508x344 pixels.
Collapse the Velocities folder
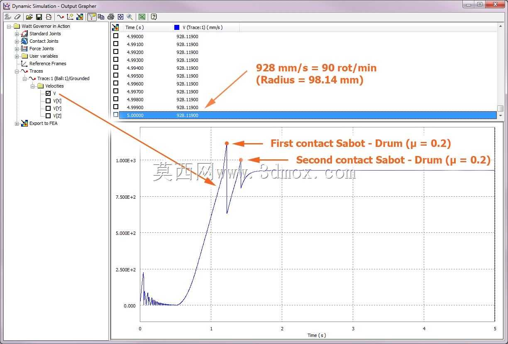(32, 86)
